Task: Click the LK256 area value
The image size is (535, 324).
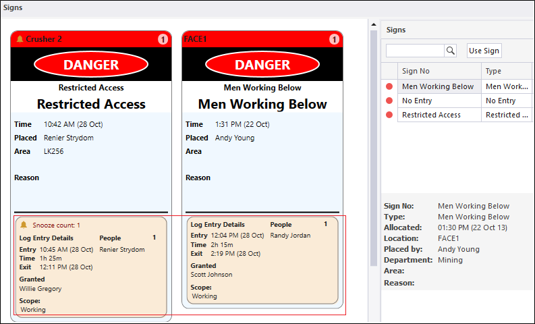Action: [53, 151]
